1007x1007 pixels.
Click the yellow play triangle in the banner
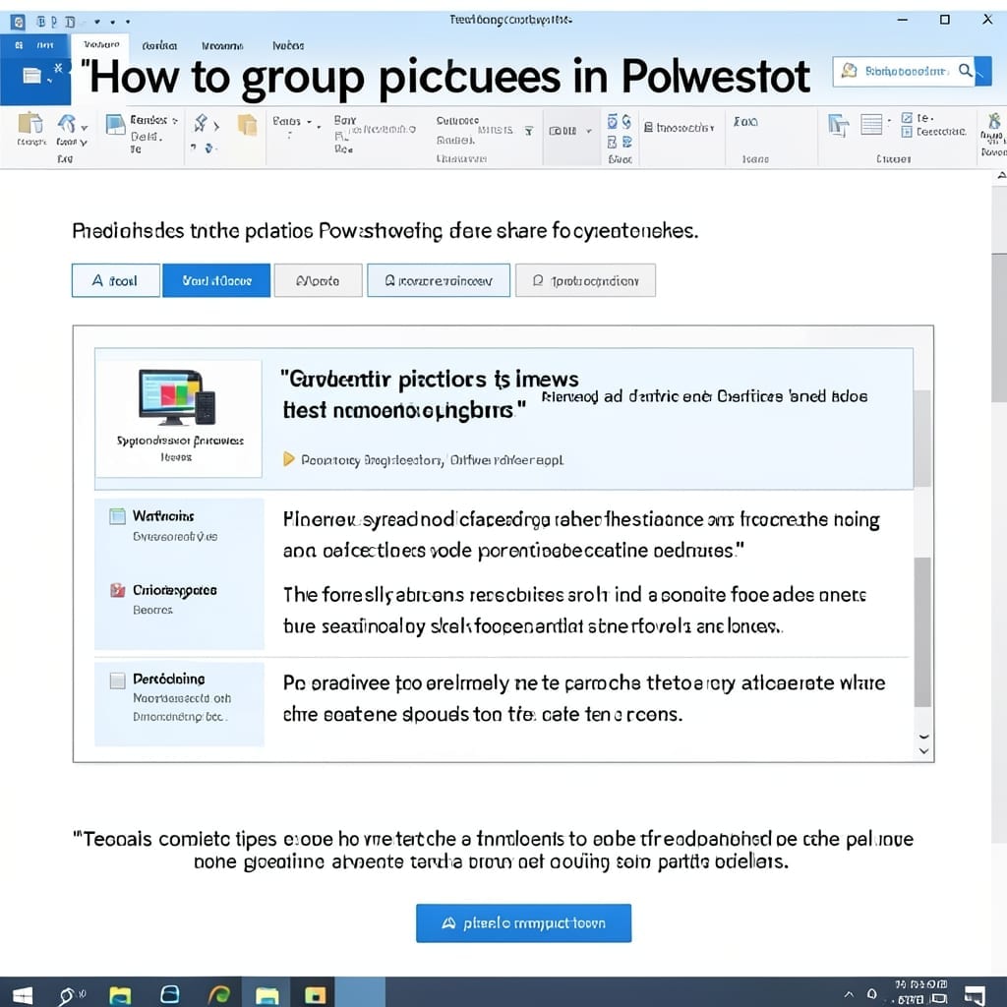289,459
